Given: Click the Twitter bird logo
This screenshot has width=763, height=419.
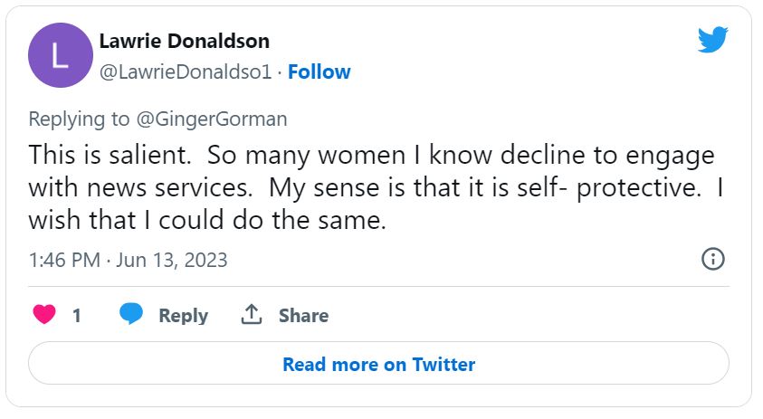Looking at the screenshot, I should 712,41.
